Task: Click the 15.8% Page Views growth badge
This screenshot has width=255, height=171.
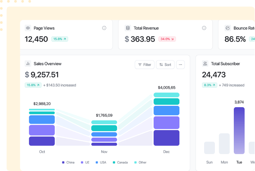Action: click(60, 39)
